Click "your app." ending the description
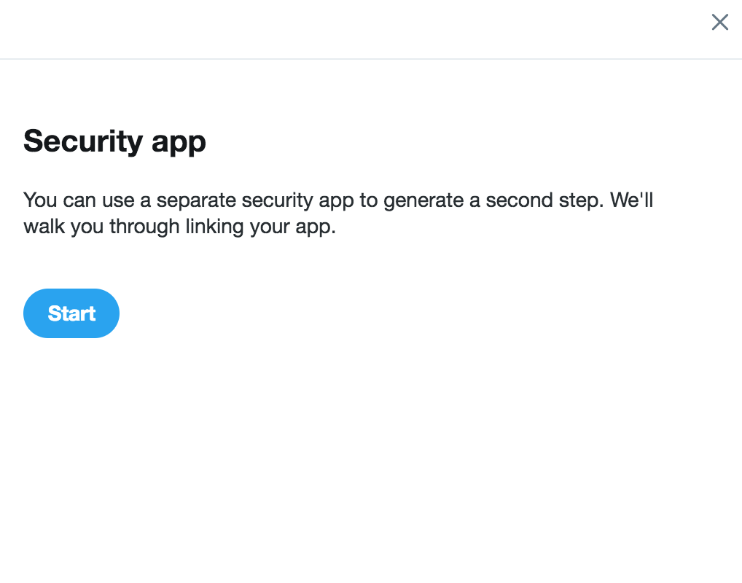Screen dimensions: 742x583 click(292, 227)
